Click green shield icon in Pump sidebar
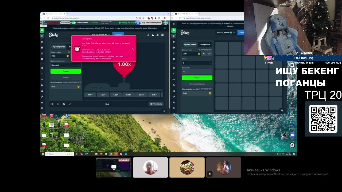 pos(42,31)
